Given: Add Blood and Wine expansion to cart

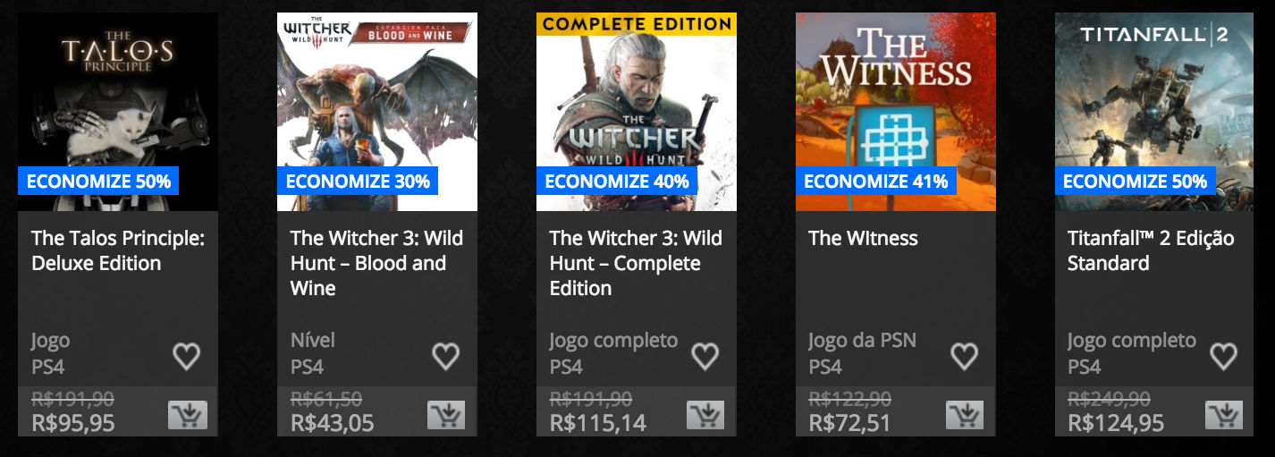Looking at the screenshot, I should (x=446, y=415).
